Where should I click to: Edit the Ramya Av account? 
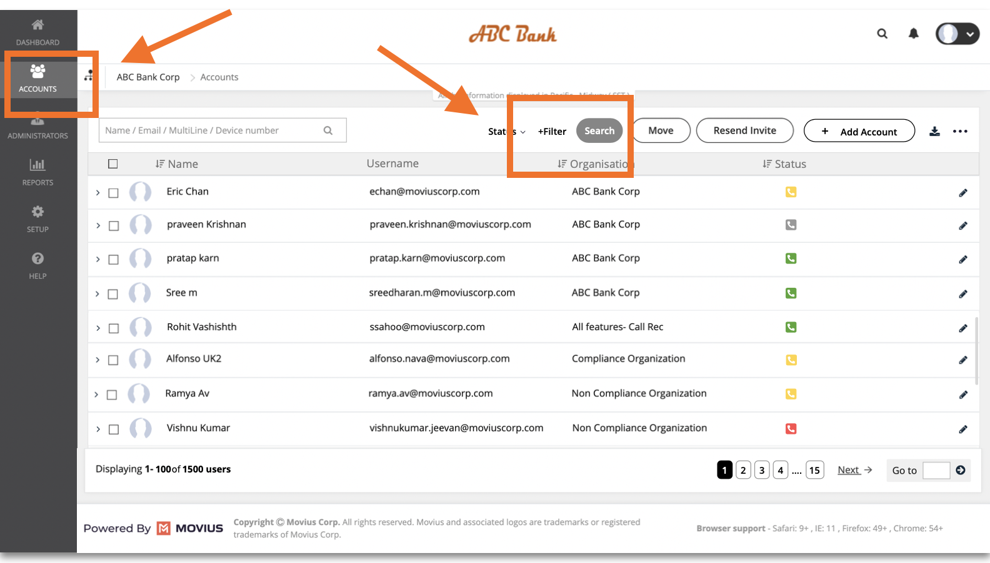pos(963,394)
